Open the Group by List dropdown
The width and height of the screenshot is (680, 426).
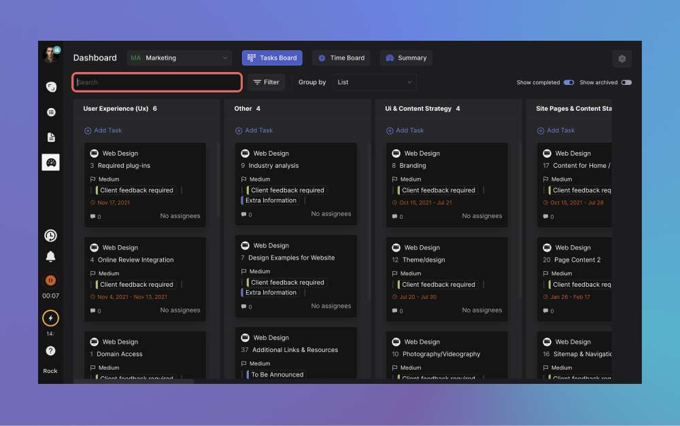[x=374, y=82]
